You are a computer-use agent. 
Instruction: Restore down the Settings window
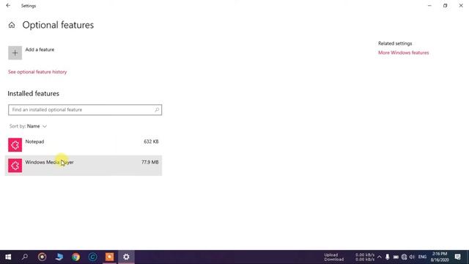(445, 6)
